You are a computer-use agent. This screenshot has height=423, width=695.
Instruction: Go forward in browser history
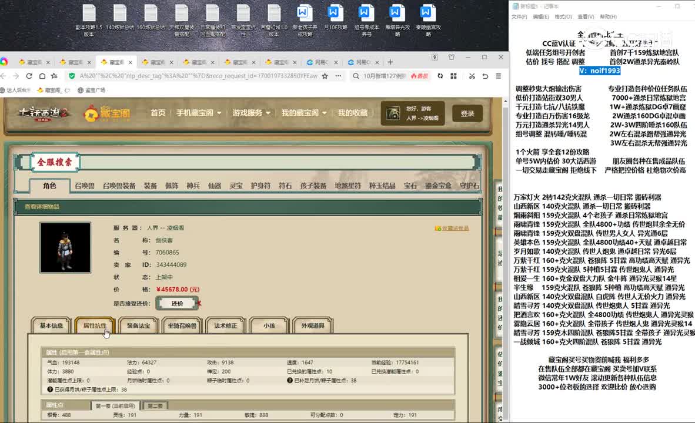[16, 76]
